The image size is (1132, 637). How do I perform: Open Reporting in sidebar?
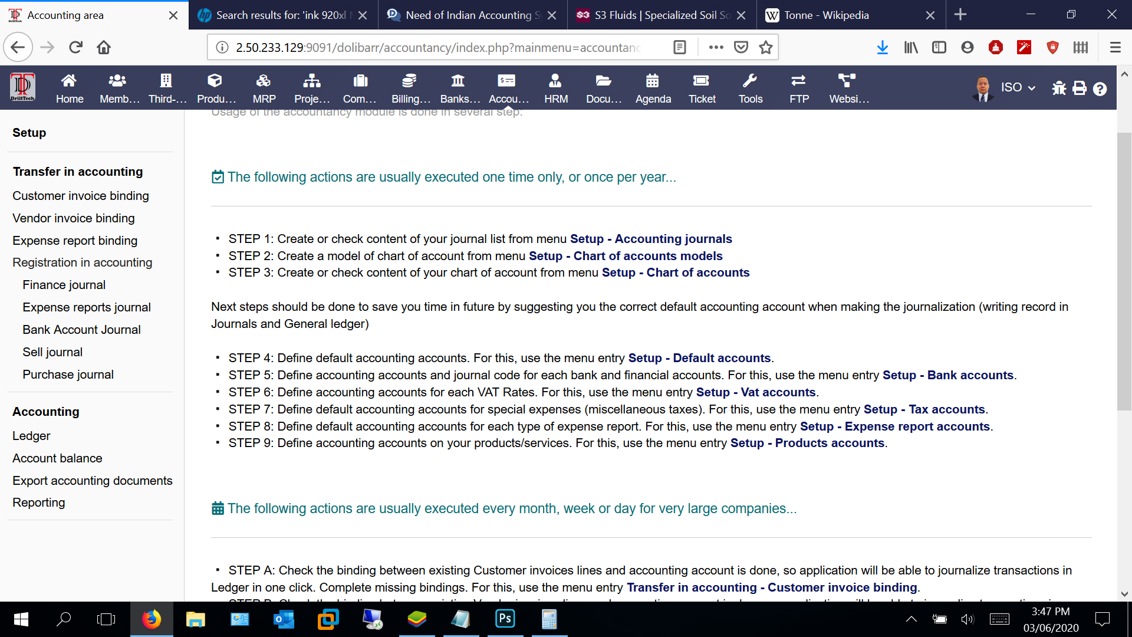click(x=38, y=503)
